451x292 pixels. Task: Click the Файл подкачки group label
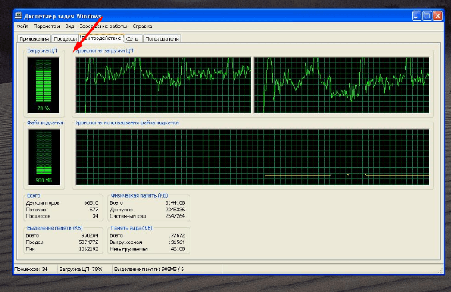pyautogui.click(x=45, y=122)
